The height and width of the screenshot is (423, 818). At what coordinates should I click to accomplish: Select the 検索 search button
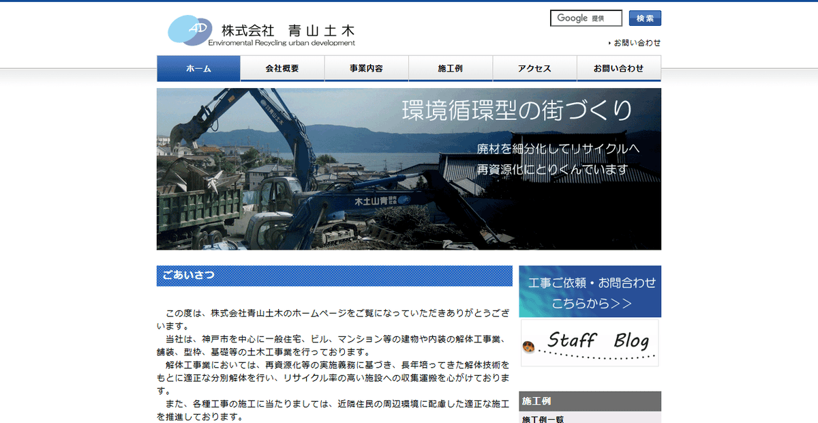coord(644,18)
